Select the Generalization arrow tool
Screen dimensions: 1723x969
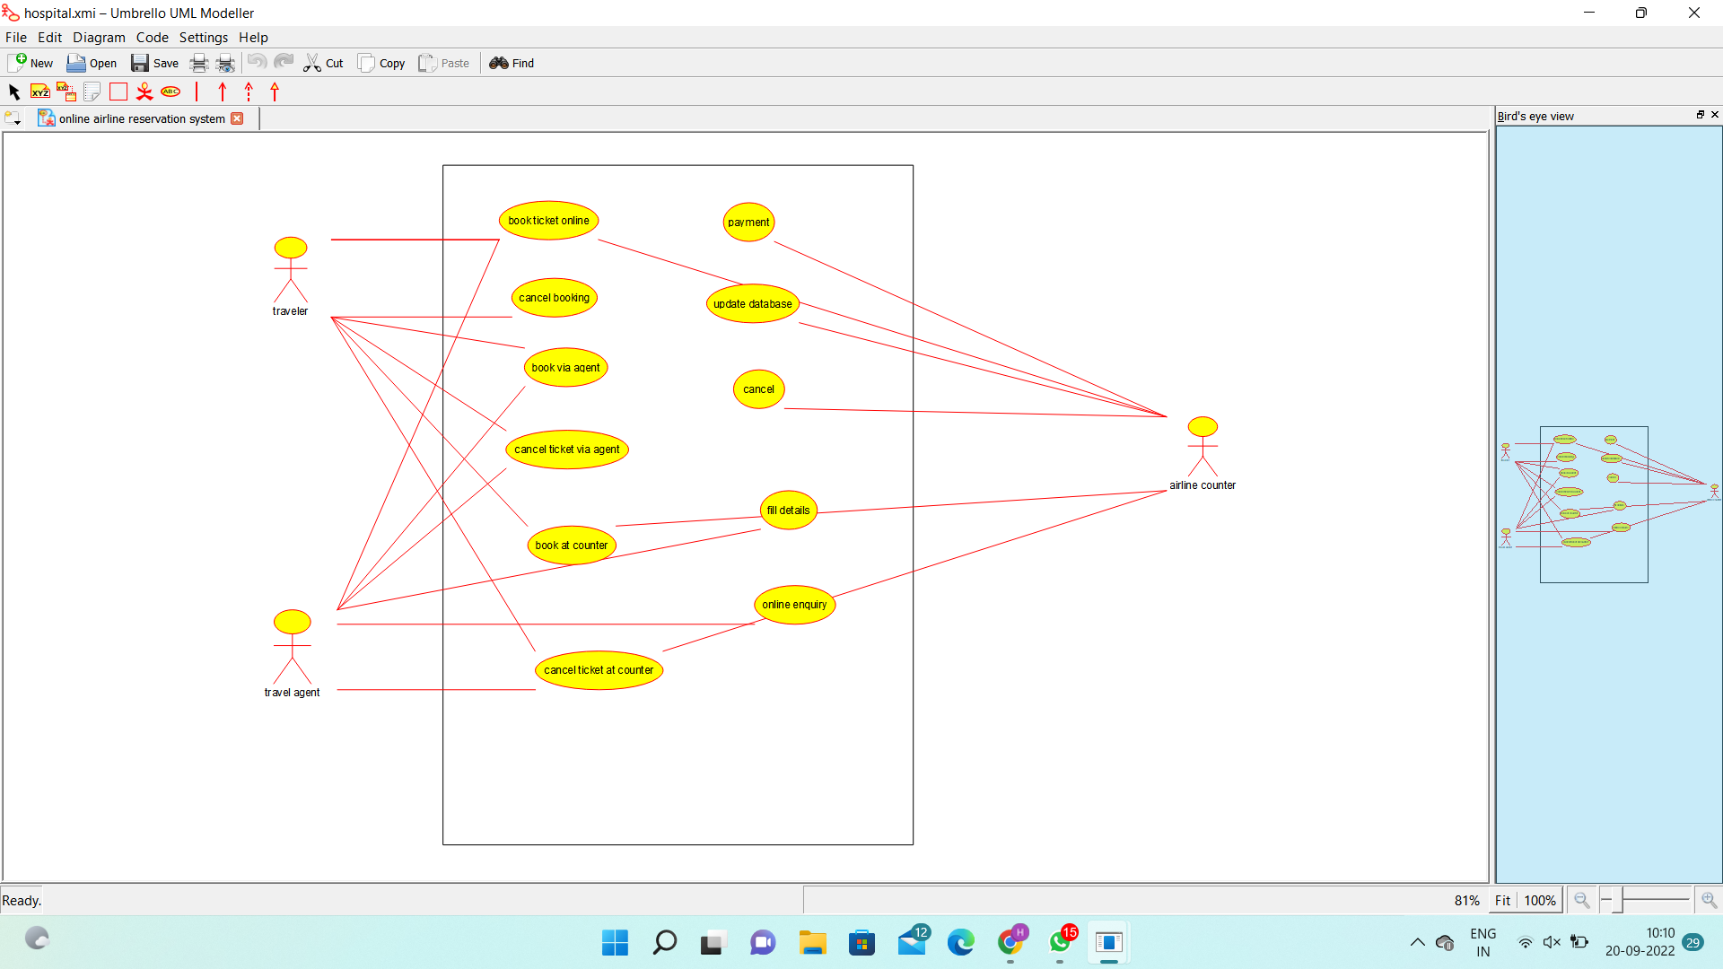coord(275,92)
